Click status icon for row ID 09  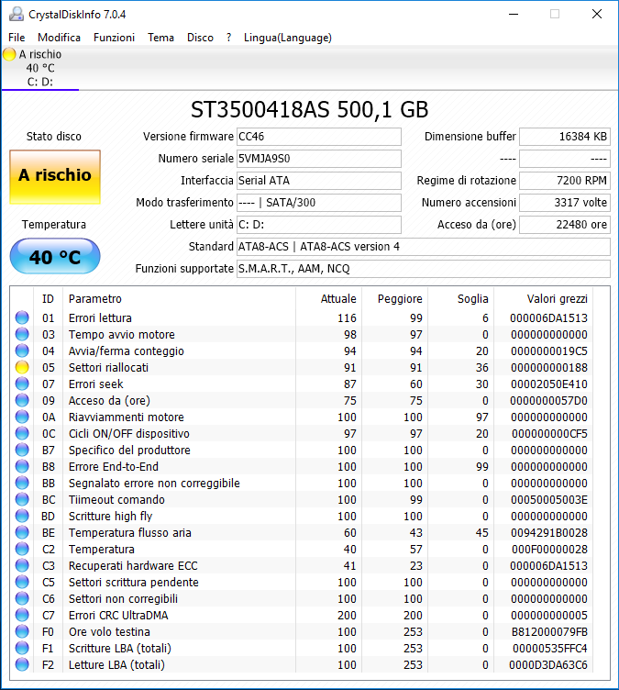(22, 400)
